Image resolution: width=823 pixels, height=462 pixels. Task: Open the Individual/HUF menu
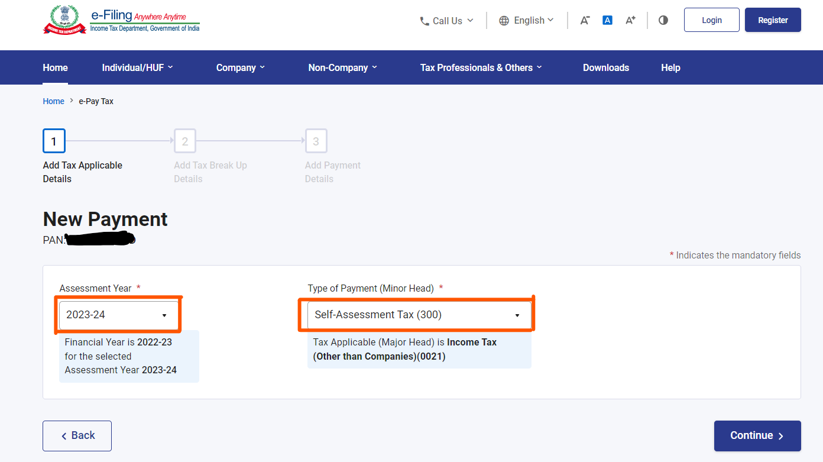(137, 67)
